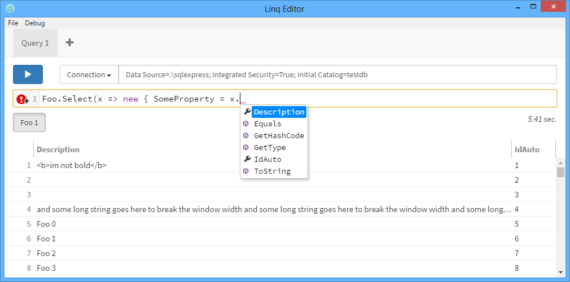This screenshot has height=282, width=570.
Task: Click the scrollbar down arrow
Action: click(560, 272)
